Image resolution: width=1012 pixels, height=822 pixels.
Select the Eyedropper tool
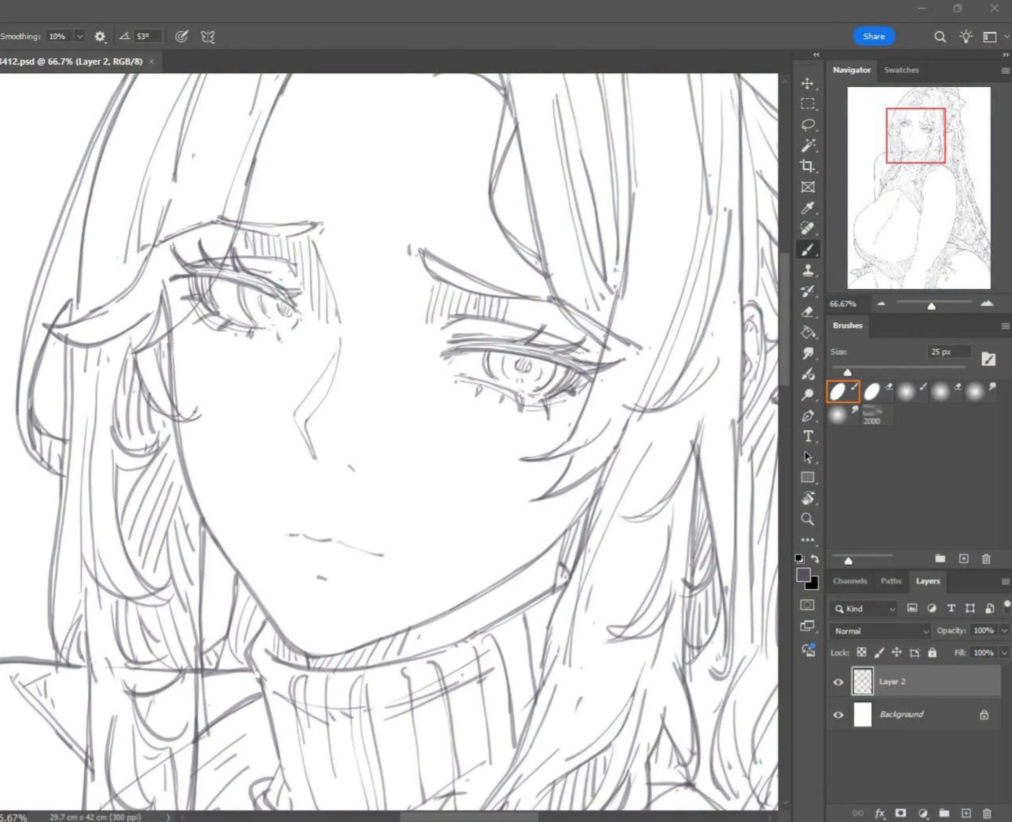click(808, 208)
